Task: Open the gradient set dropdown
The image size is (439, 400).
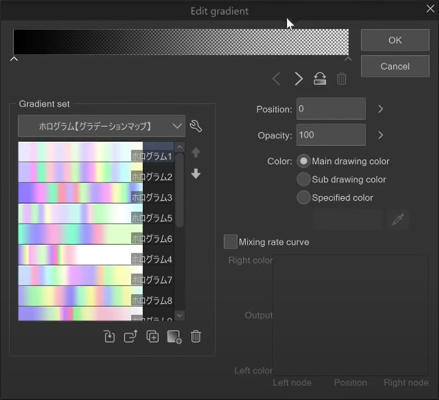Action: [x=101, y=126]
